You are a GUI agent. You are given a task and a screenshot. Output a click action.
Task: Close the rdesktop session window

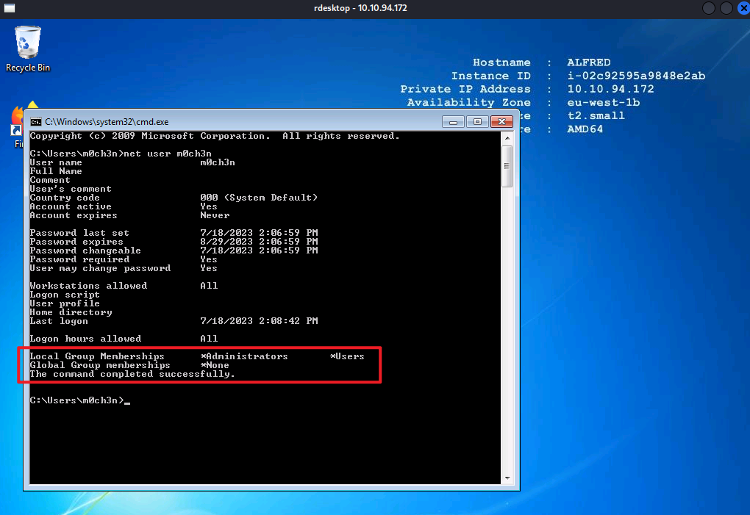click(744, 8)
